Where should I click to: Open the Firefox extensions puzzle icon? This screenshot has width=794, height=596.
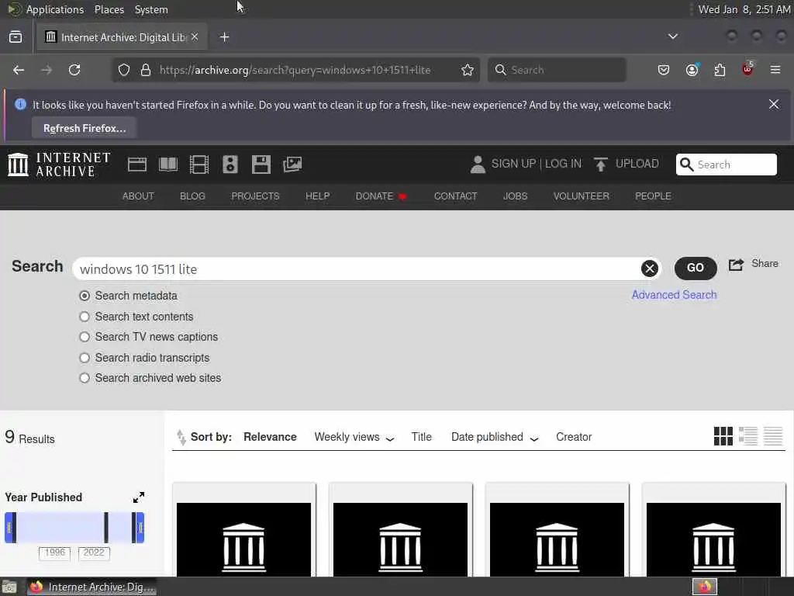(x=720, y=69)
